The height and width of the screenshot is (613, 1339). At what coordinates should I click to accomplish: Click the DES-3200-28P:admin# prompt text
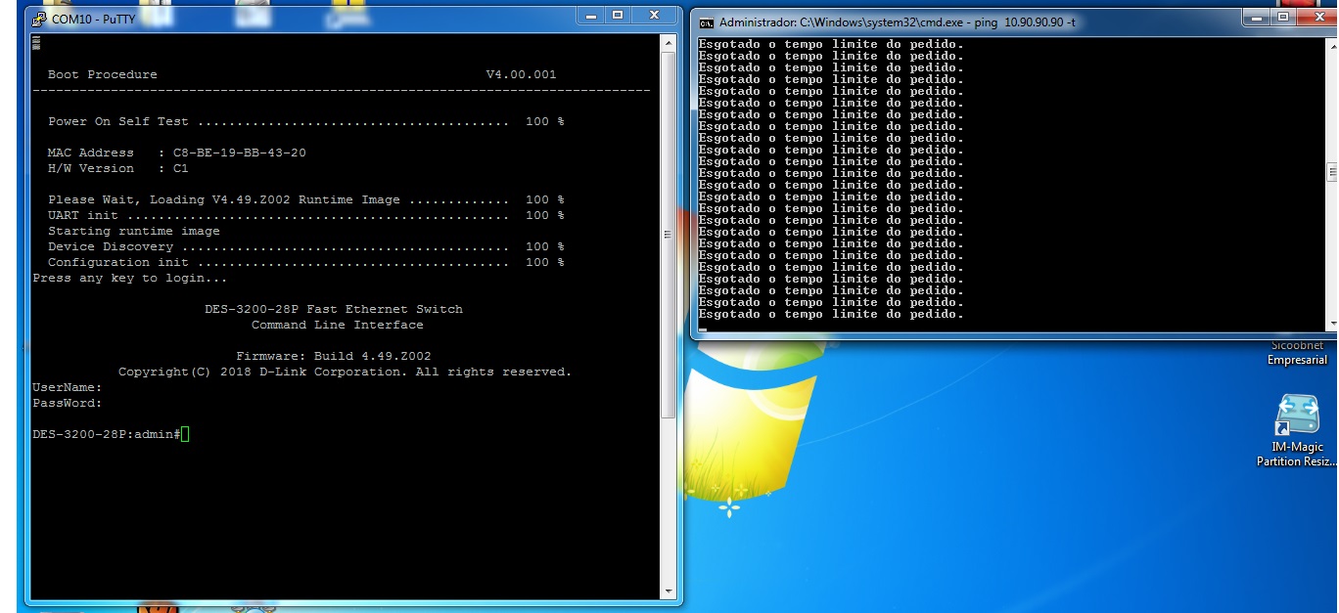point(106,434)
